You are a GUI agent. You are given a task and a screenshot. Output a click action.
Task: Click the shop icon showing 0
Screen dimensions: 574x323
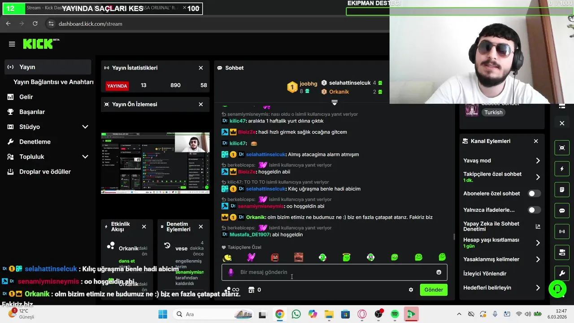[x=254, y=290]
